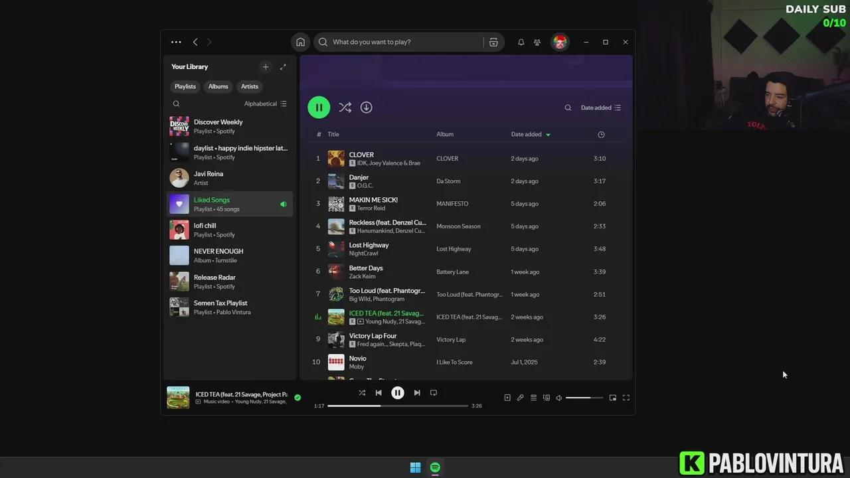Pause playback in the bottom player bar
This screenshot has height=478, width=850.
click(397, 392)
